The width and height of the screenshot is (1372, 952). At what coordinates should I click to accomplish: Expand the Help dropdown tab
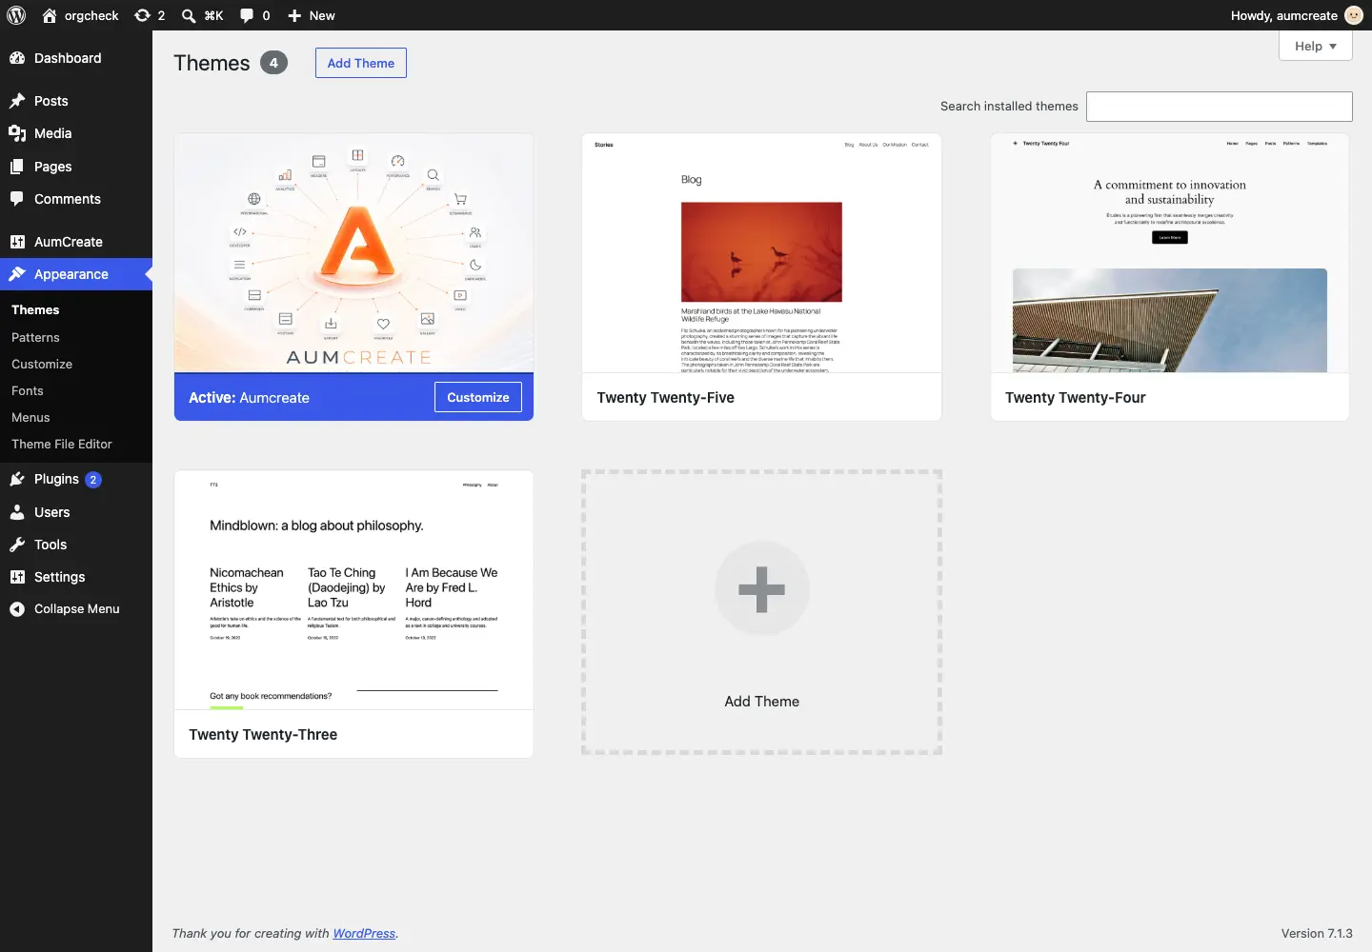(x=1316, y=46)
